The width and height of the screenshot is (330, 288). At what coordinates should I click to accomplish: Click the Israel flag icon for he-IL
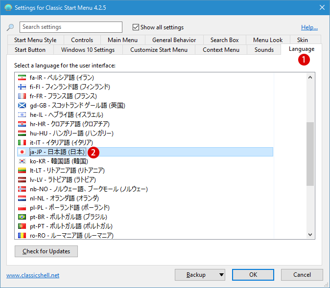22,115
